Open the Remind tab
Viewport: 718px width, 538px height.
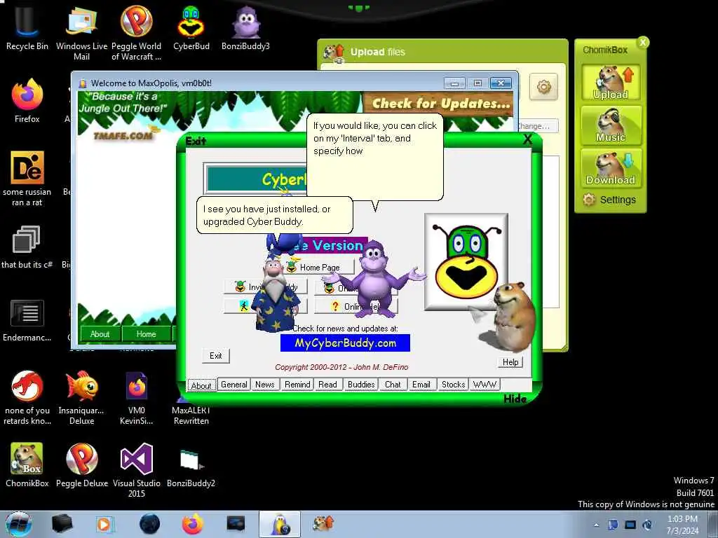(297, 385)
